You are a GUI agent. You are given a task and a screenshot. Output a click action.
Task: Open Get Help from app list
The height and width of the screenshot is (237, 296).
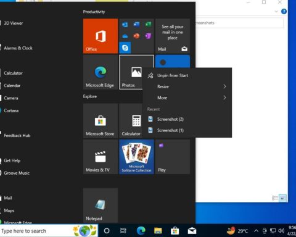pos(12,160)
